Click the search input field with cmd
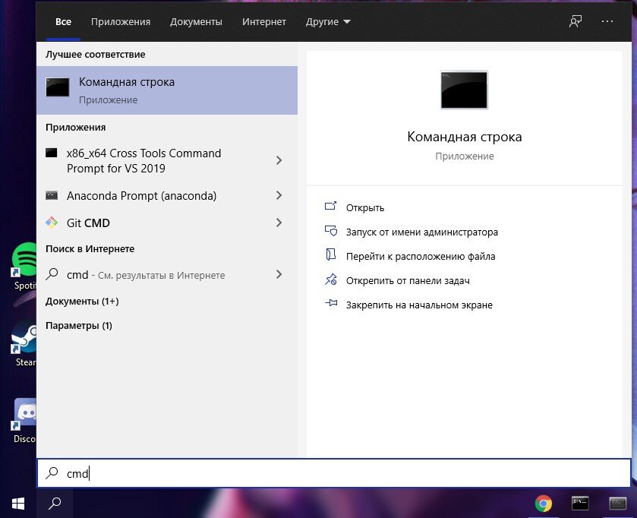Screen dimensions: 637x518 tap(334, 473)
